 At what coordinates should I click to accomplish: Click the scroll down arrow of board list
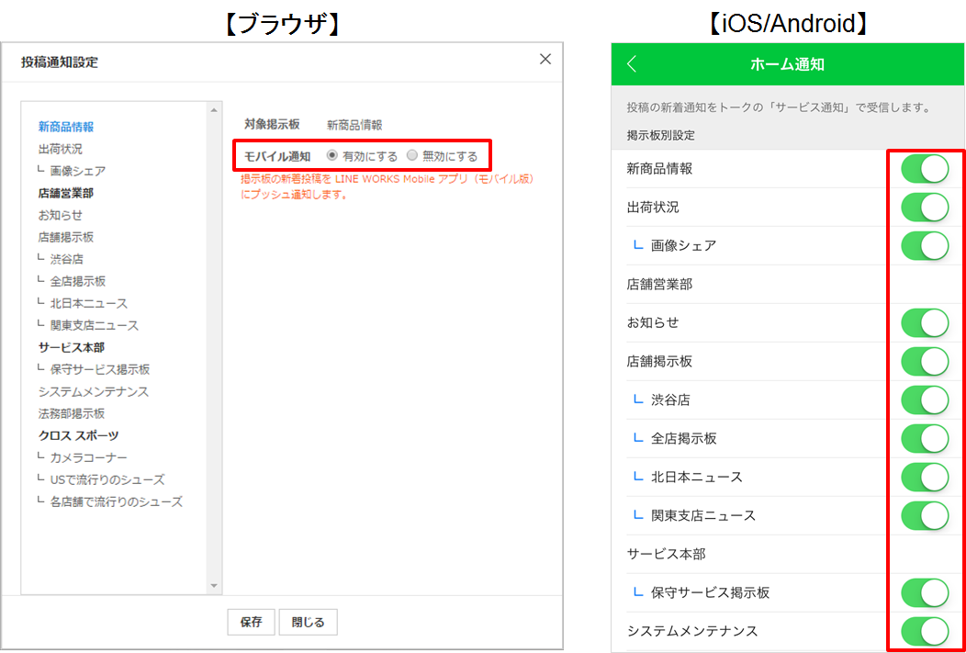pos(214,586)
